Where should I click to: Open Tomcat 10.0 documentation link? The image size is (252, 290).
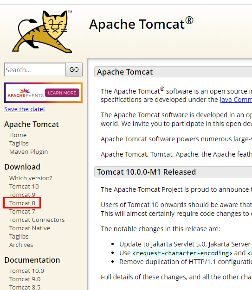[x=26, y=271]
